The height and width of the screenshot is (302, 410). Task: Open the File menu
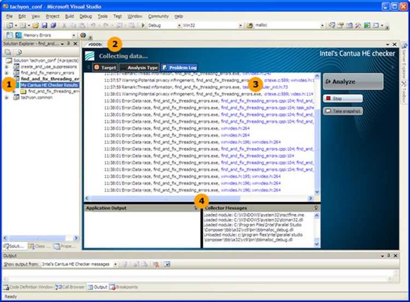[x=9, y=16]
